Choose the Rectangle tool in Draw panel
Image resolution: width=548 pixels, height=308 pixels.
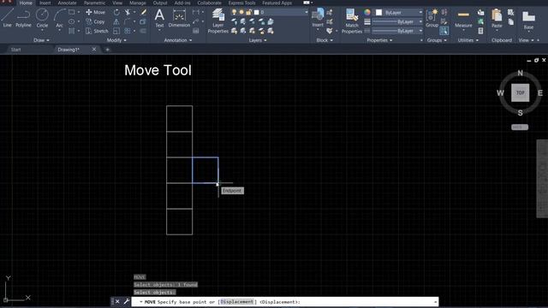coord(72,12)
